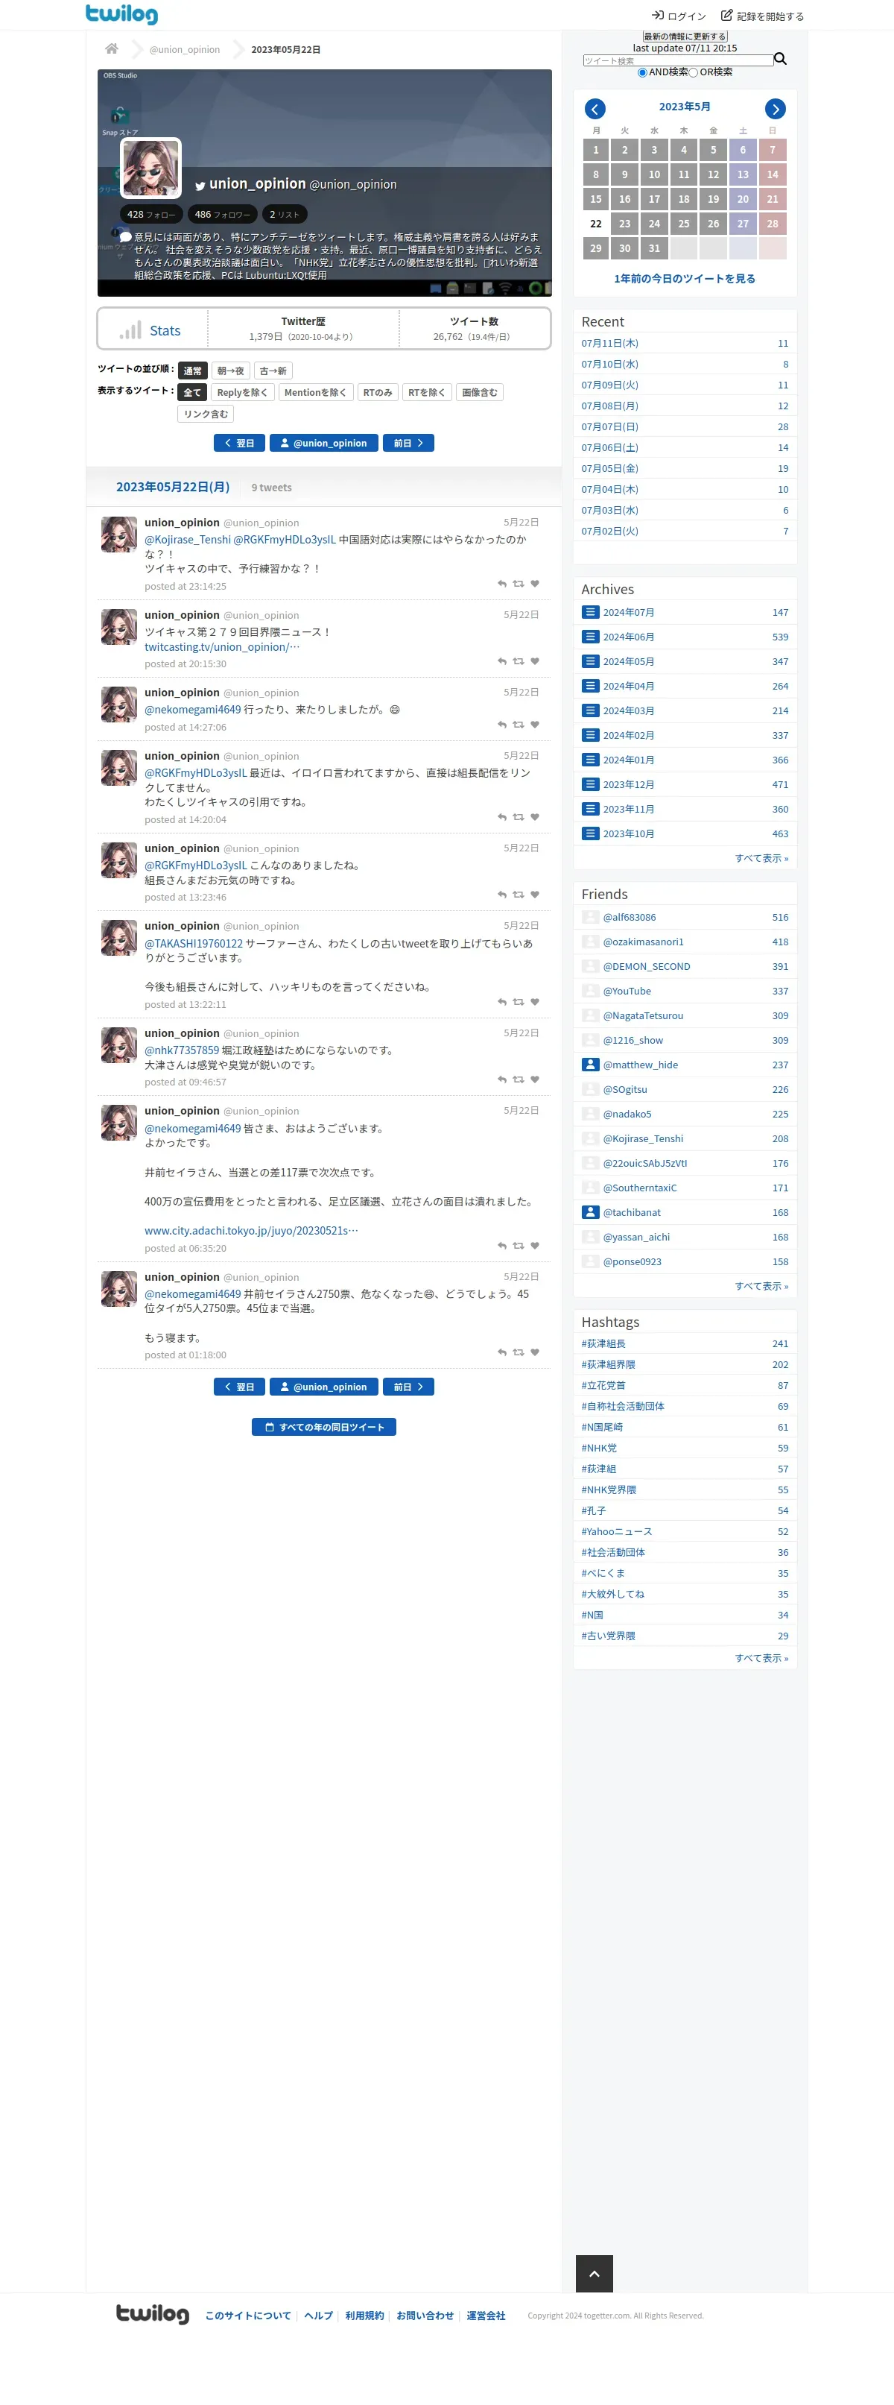Set sort order to 朝→夜

point(230,371)
